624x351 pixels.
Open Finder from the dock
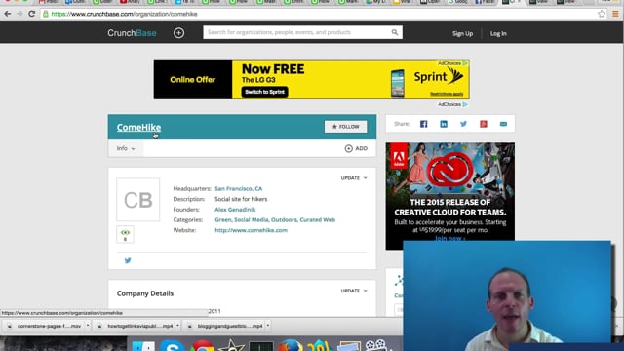(143, 346)
